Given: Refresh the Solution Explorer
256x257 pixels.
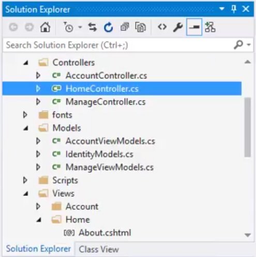Looking at the screenshot, I should (109, 27).
